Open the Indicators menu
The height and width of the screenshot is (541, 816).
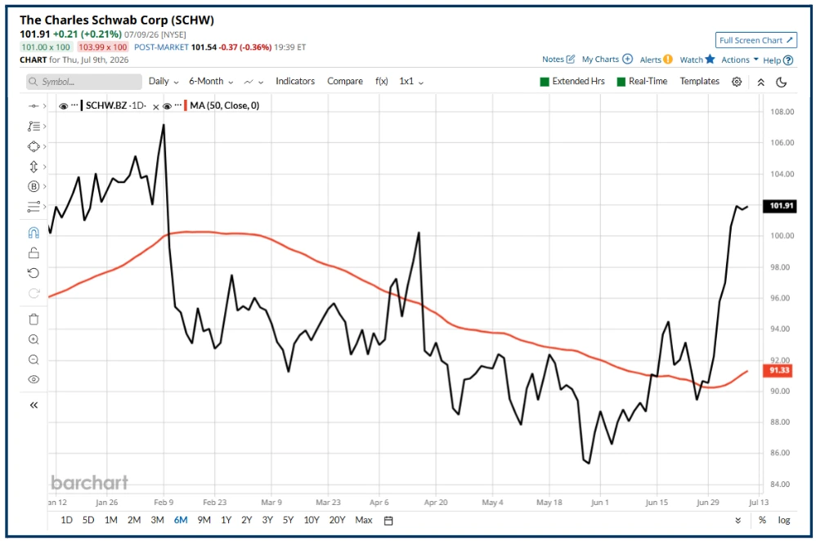pos(295,81)
